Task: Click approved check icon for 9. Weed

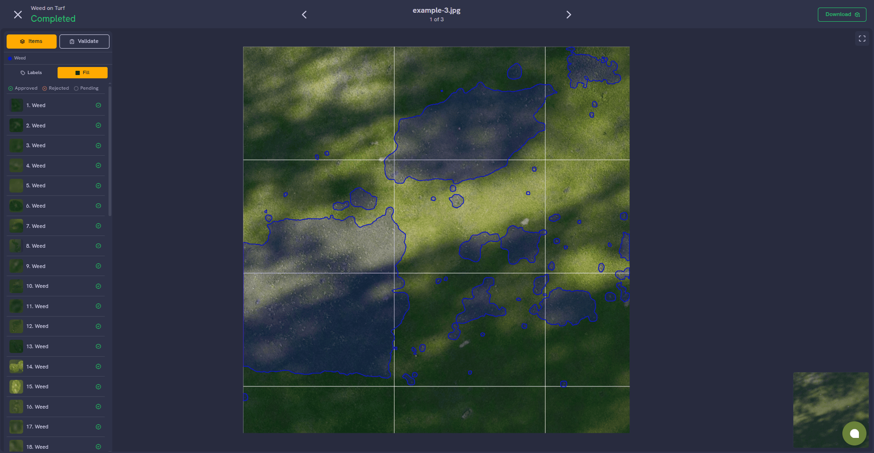Action: (98, 266)
